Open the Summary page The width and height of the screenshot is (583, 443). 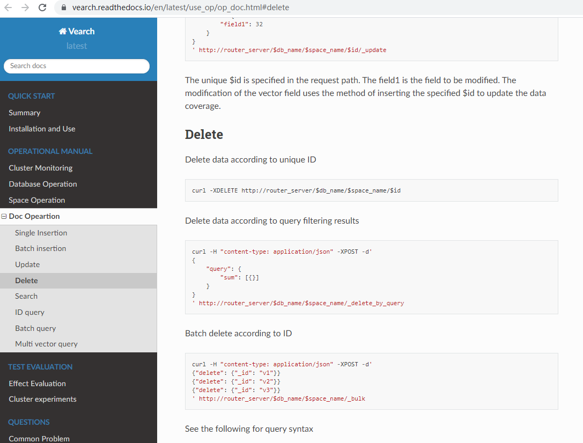point(24,113)
